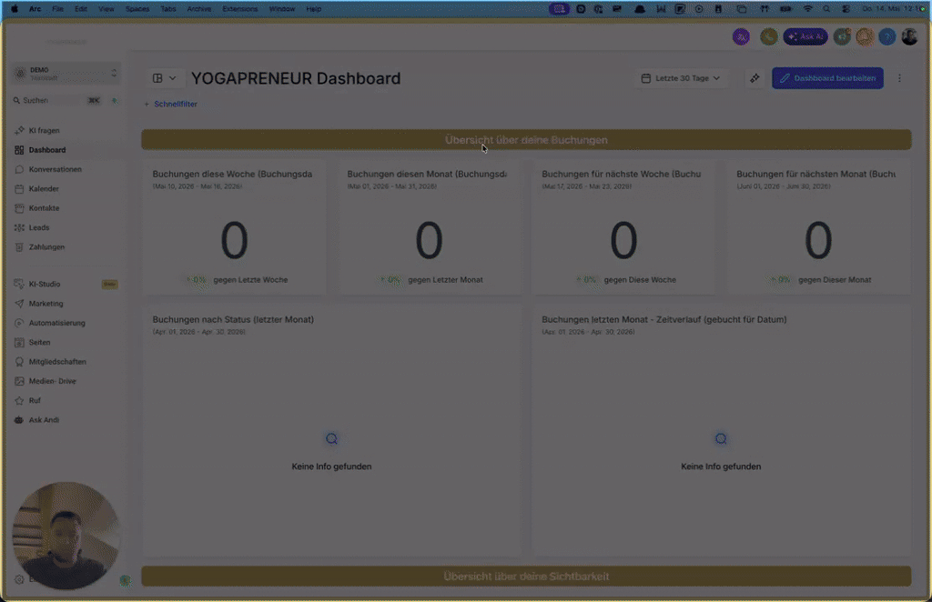
Task: Open the user profile avatar
Action: pos(909,36)
